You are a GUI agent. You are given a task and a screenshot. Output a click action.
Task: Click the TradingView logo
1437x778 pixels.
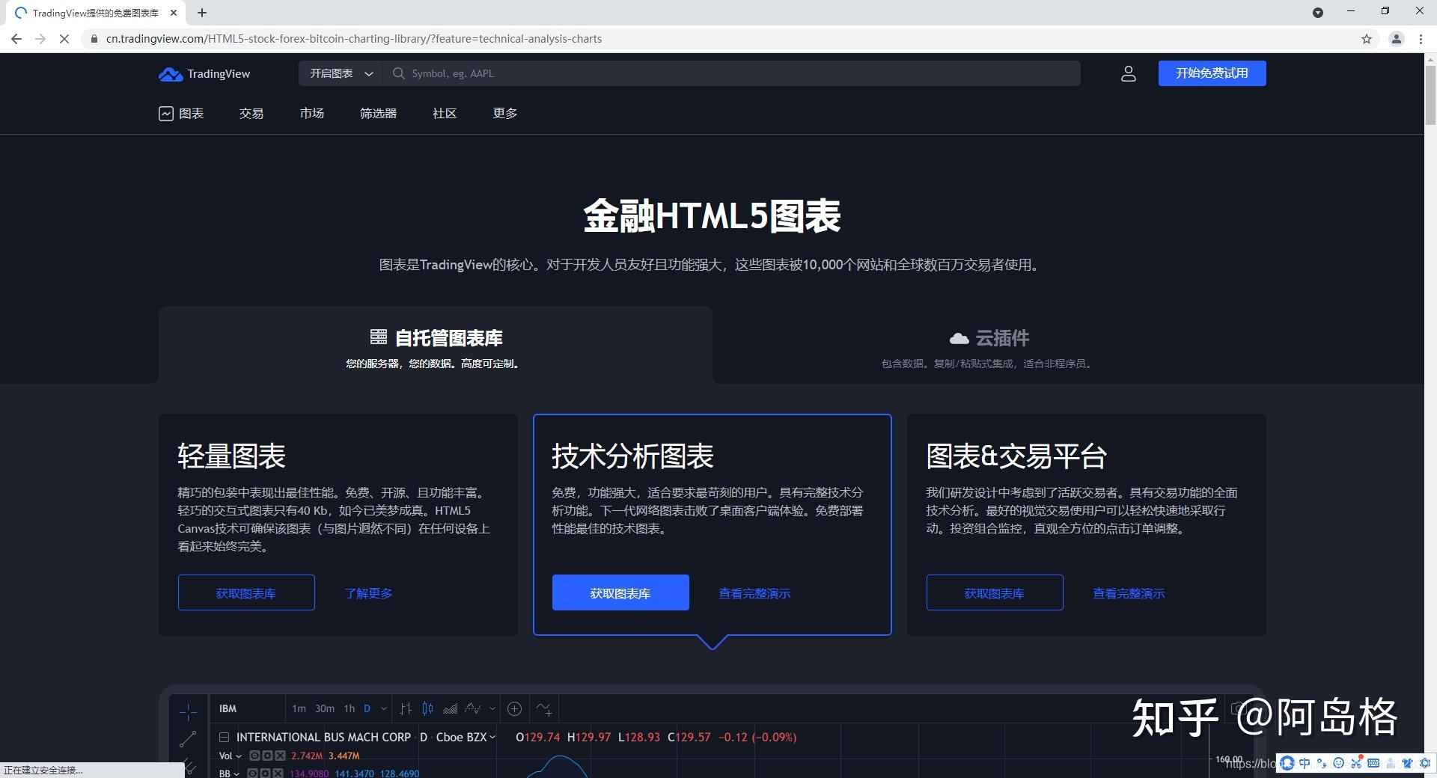click(x=204, y=73)
